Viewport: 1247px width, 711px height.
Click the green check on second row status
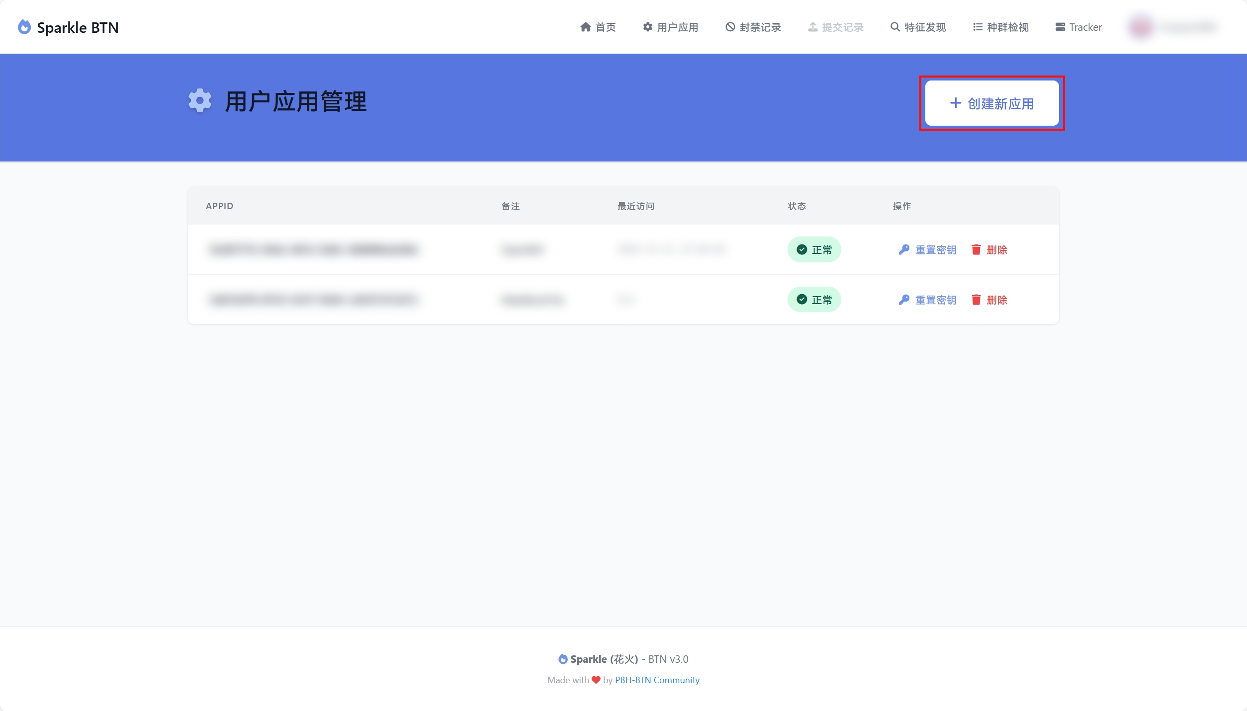point(802,299)
